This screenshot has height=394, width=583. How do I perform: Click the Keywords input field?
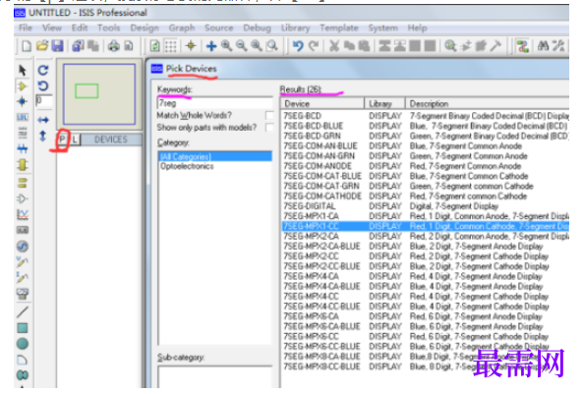(215, 103)
